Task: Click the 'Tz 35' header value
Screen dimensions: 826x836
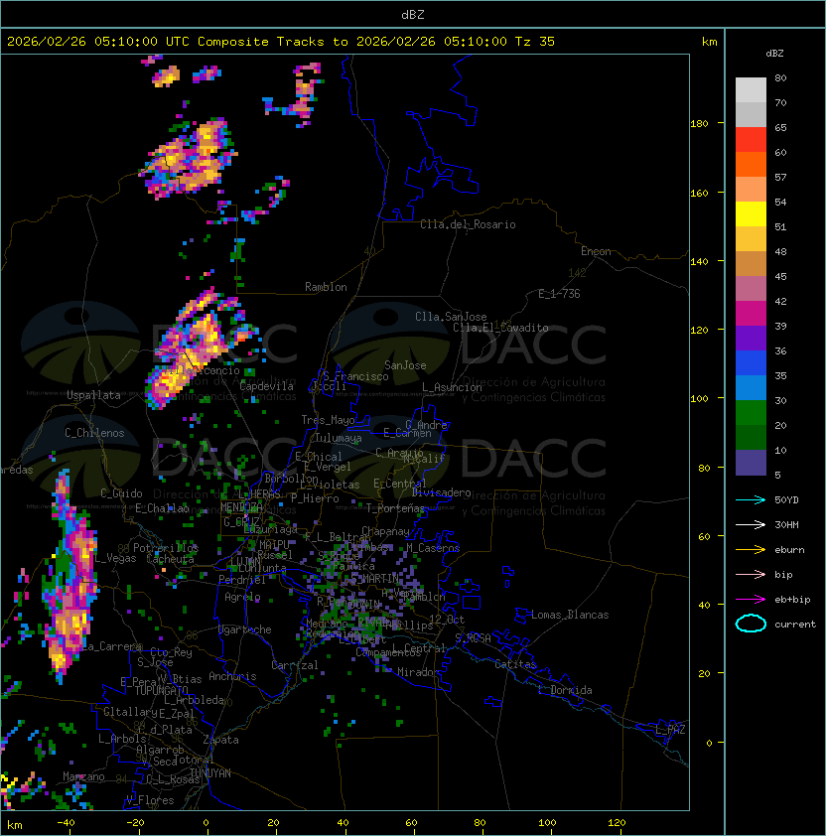Action: pyautogui.click(x=535, y=42)
